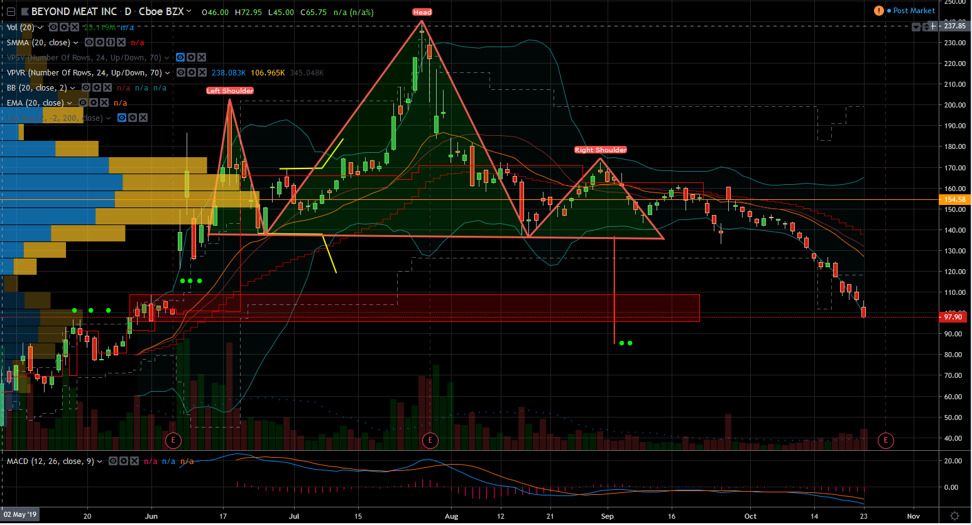Click the 02 May '19 date label
The height and width of the screenshot is (525, 972).
pyautogui.click(x=20, y=514)
